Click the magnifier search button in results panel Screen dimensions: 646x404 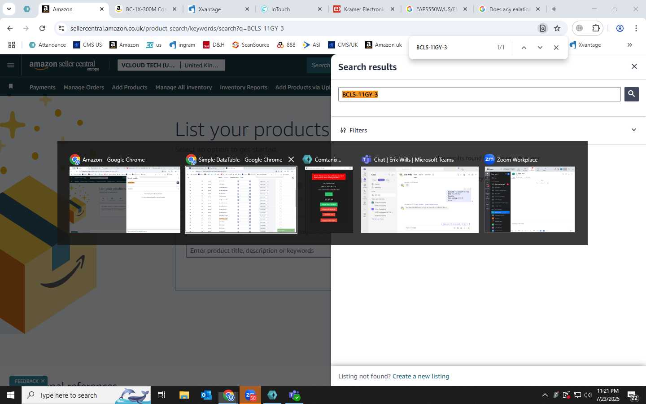pos(631,94)
